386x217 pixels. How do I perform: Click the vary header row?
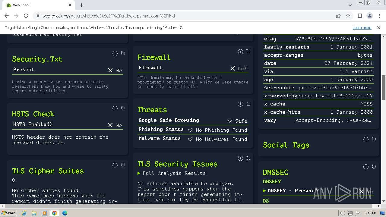(318, 120)
